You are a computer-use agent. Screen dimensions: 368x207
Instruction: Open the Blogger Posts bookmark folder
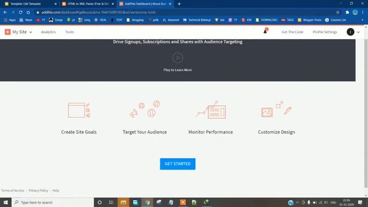point(309,20)
